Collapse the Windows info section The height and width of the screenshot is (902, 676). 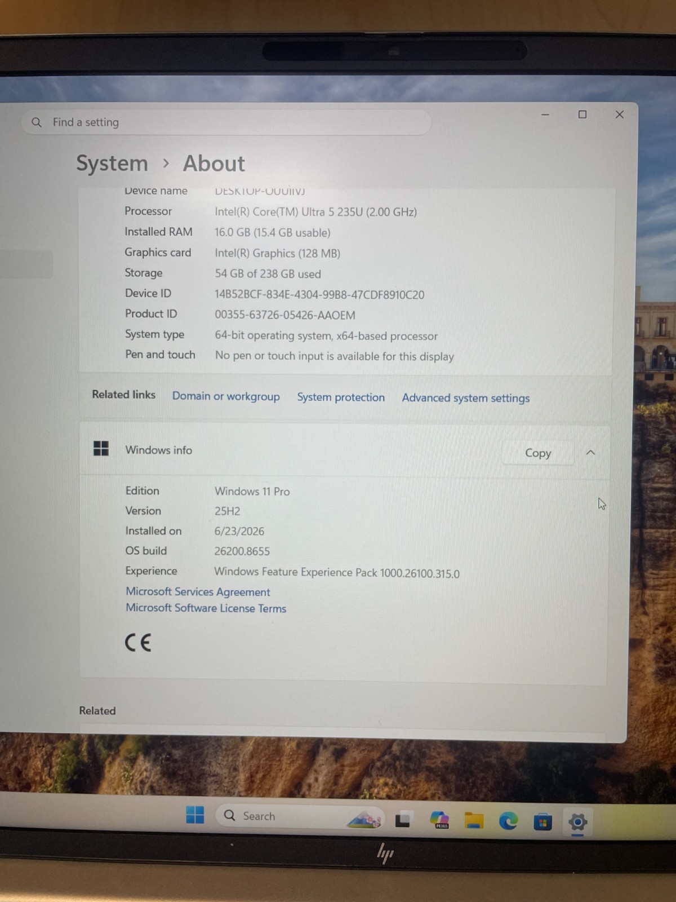click(590, 453)
